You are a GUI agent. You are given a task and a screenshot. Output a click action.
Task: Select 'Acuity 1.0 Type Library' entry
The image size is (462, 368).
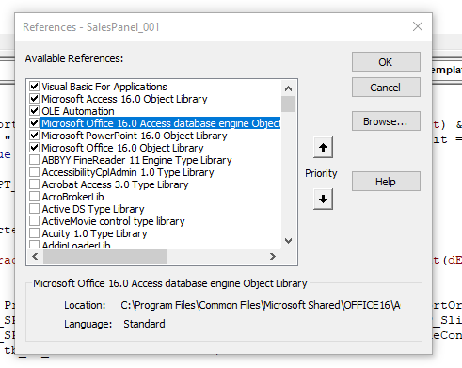(x=94, y=233)
